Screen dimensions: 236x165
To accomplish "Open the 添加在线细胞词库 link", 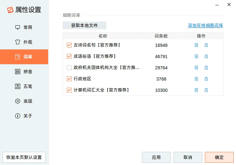I will click(205, 26).
